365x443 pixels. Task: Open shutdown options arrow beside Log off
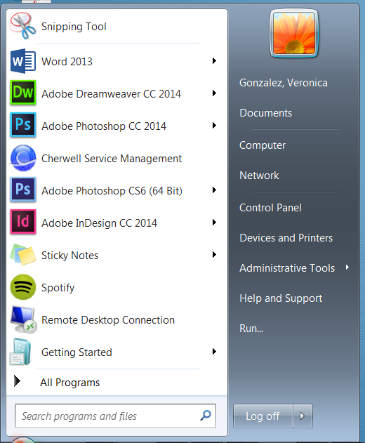coord(303,416)
